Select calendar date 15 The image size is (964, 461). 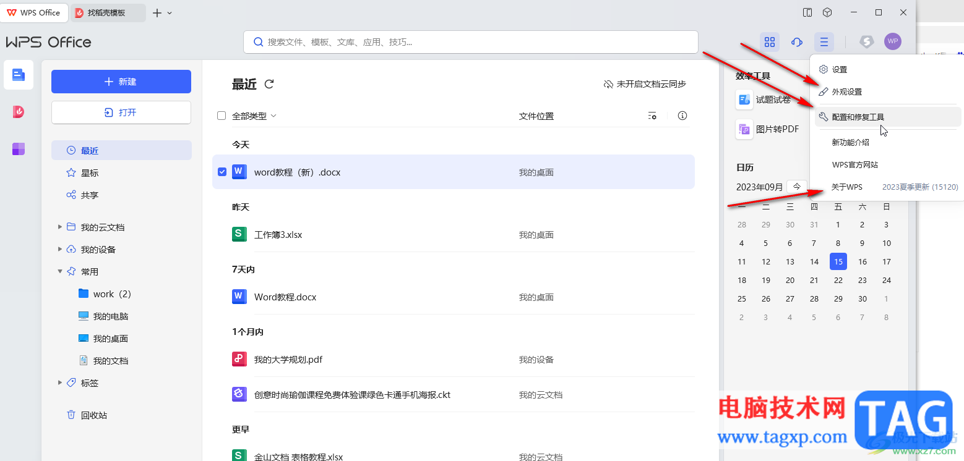pos(838,261)
